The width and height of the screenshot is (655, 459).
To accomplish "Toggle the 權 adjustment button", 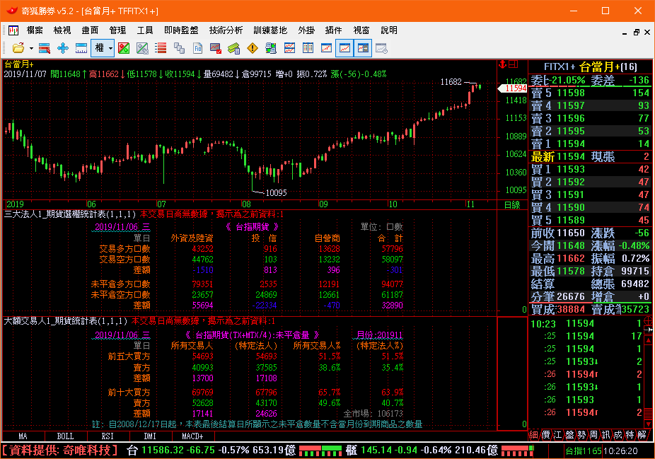I will (100, 48).
